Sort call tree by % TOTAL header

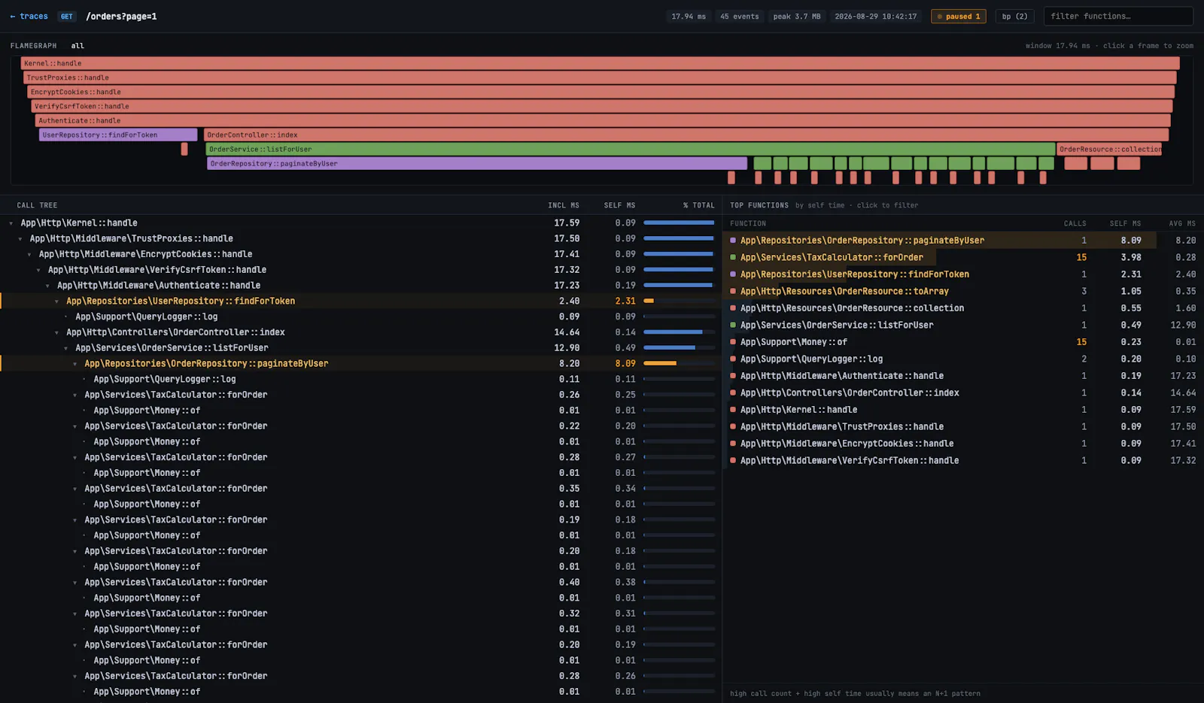(x=699, y=205)
